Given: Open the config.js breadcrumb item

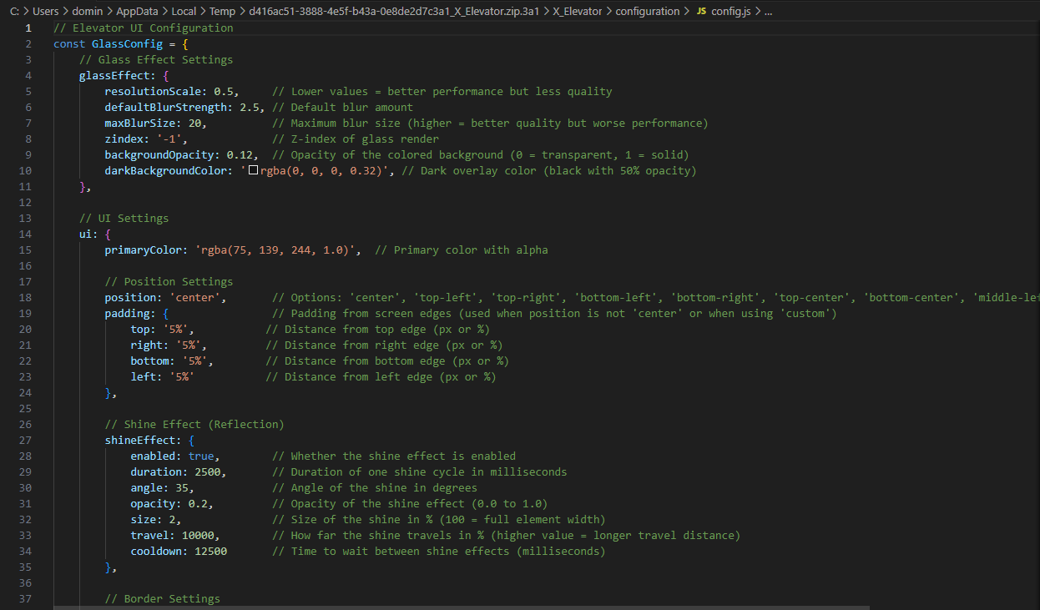Looking at the screenshot, I should [x=730, y=12].
